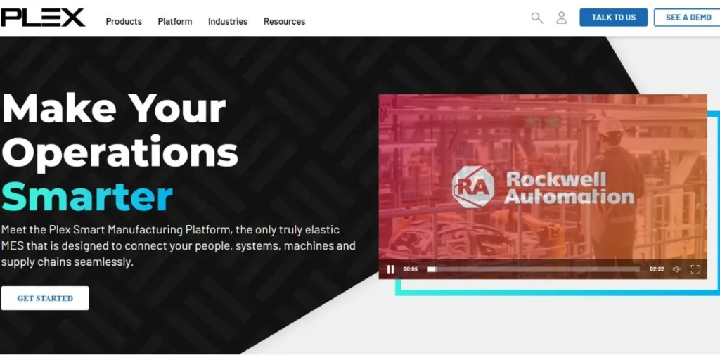Open the user account icon
This screenshot has width=720, height=360.
coord(561,18)
